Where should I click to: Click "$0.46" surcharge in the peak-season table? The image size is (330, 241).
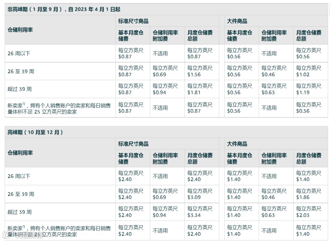click(x=268, y=197)
